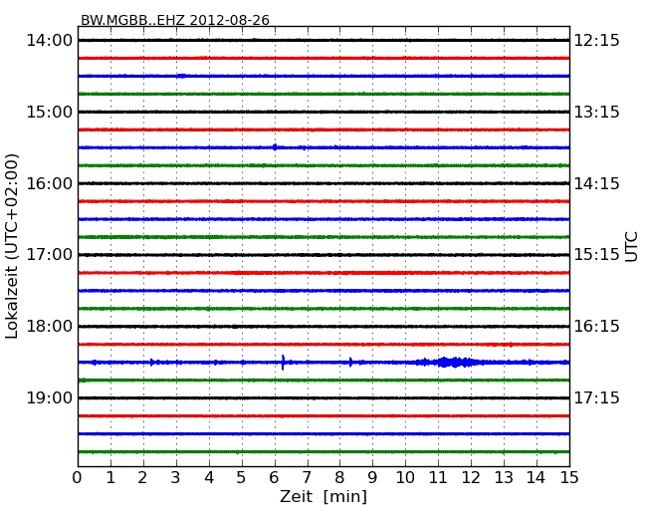The width and height of the screenshot is (647, 518).
Task: Click the x-axis tick label 4
Action: tap(209, 478)
